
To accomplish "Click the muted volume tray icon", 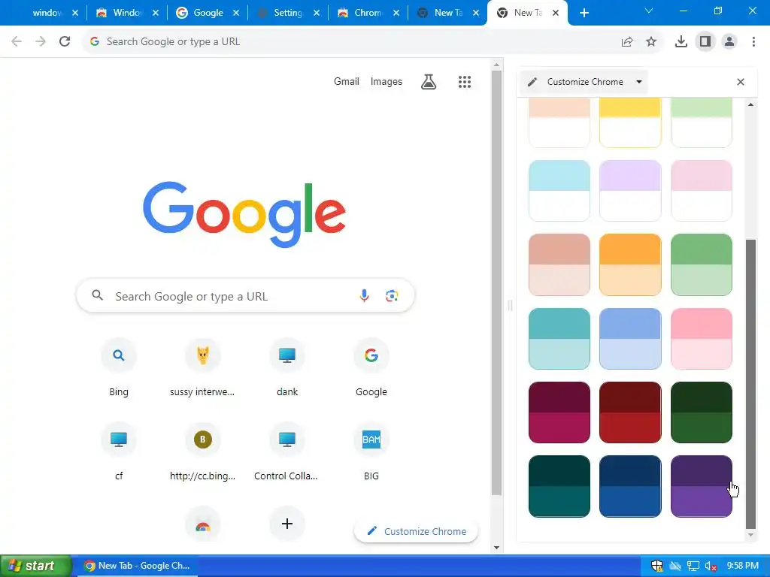I will (710, 566).
